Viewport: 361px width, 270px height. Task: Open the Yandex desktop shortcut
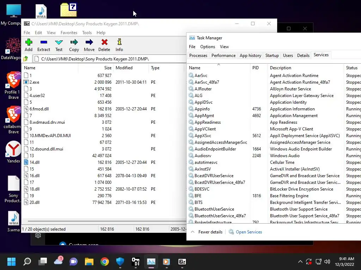tap(13, 152)
